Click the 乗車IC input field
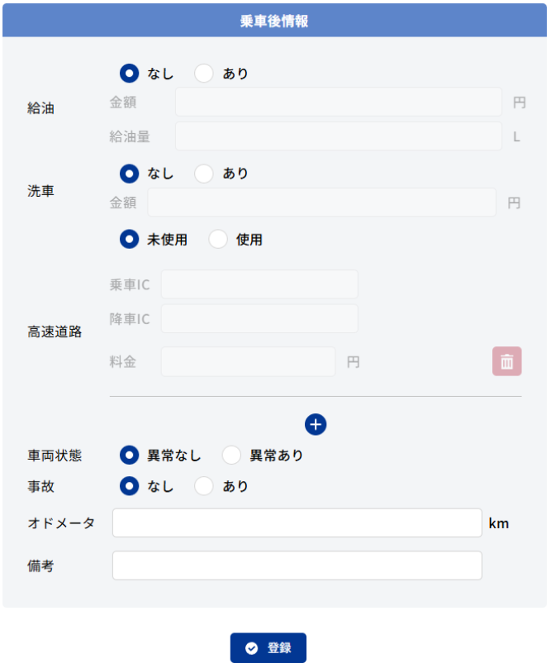The width and height of the screenshot is (551, 668). coord(259,284)
